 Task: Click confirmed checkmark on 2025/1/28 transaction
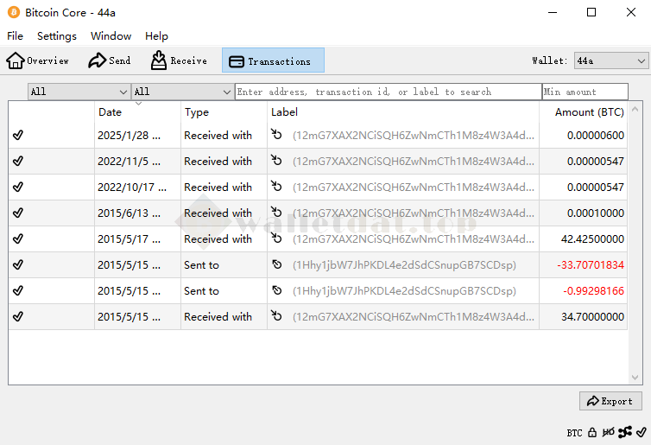click(x=18, y=136)
